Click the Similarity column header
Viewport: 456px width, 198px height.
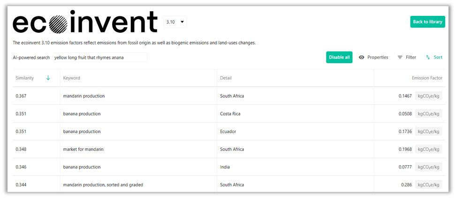(x=25, y=78)
